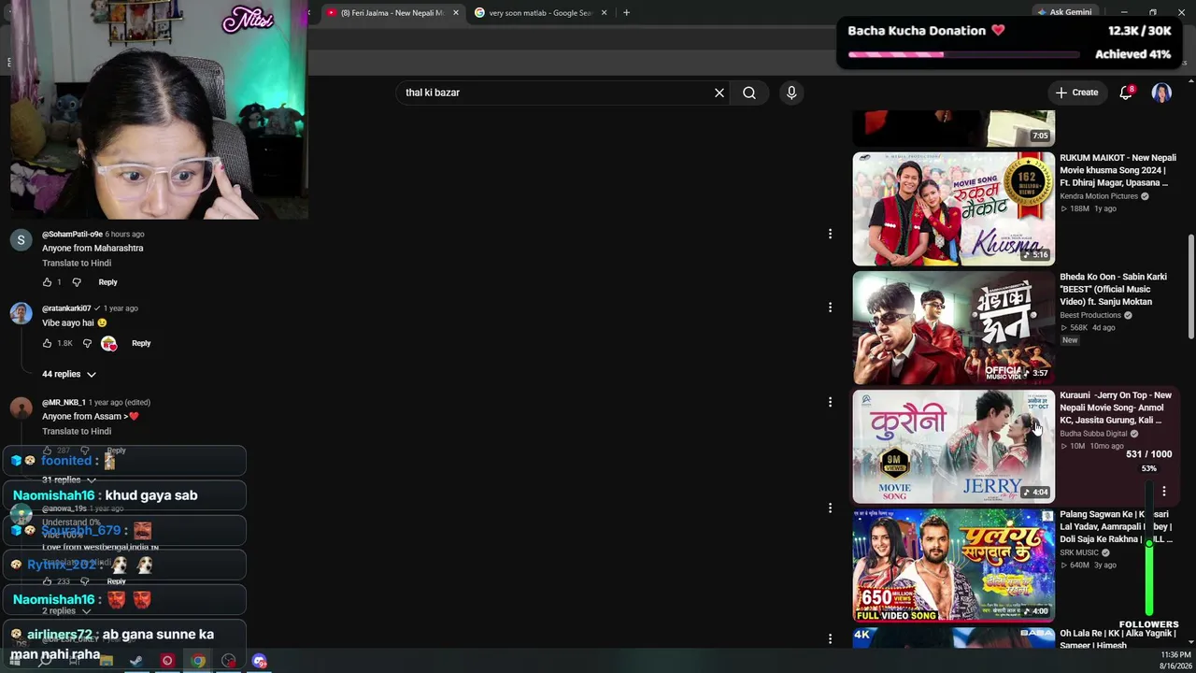
Task: Open more options for the Kurauni video
Action: 1164,491
